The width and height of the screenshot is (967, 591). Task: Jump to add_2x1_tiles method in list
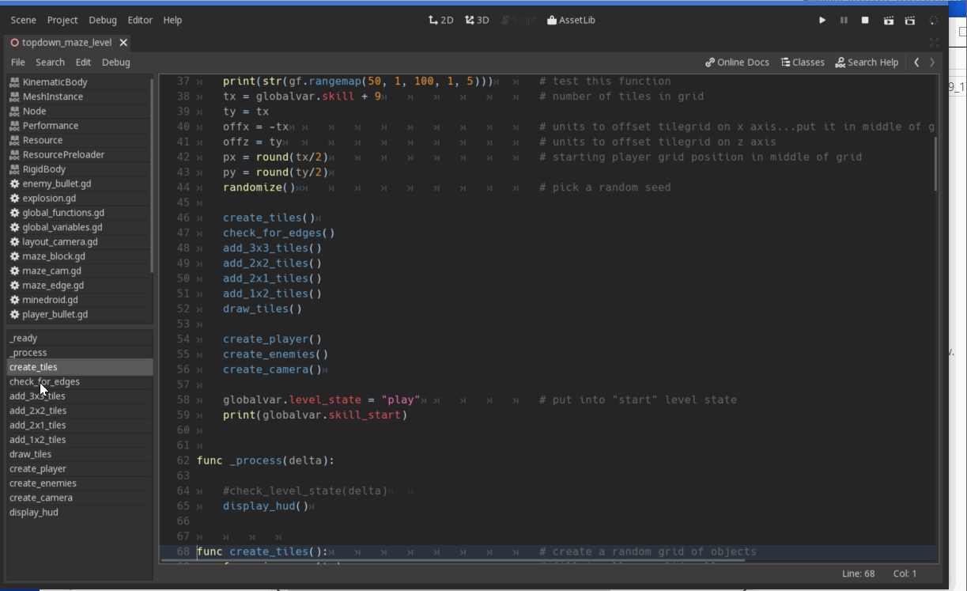click(80, 425)
